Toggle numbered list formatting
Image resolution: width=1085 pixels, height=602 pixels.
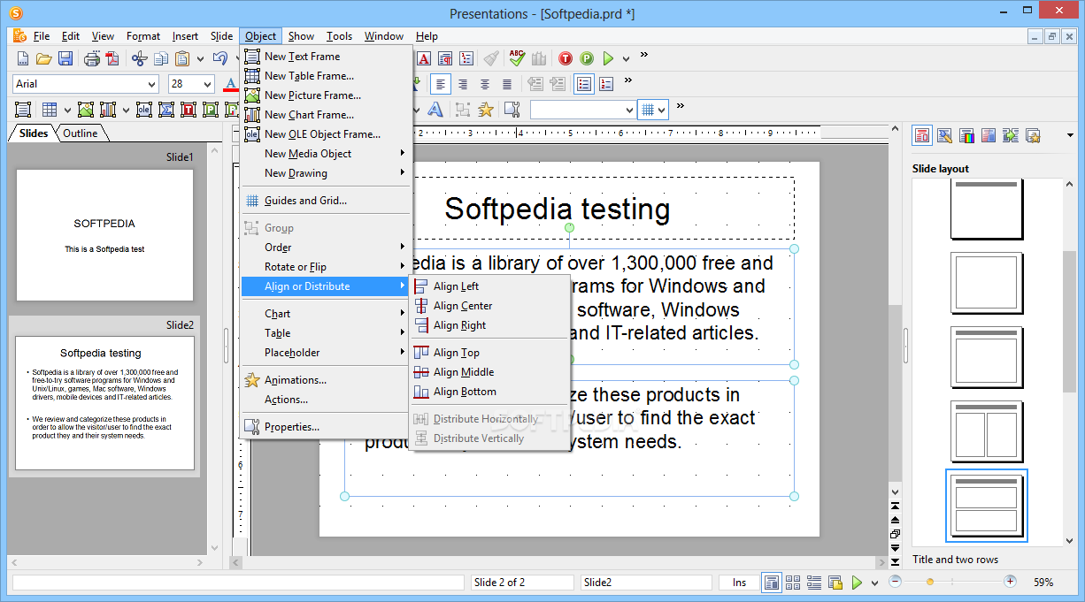click(x=606, y=84)
